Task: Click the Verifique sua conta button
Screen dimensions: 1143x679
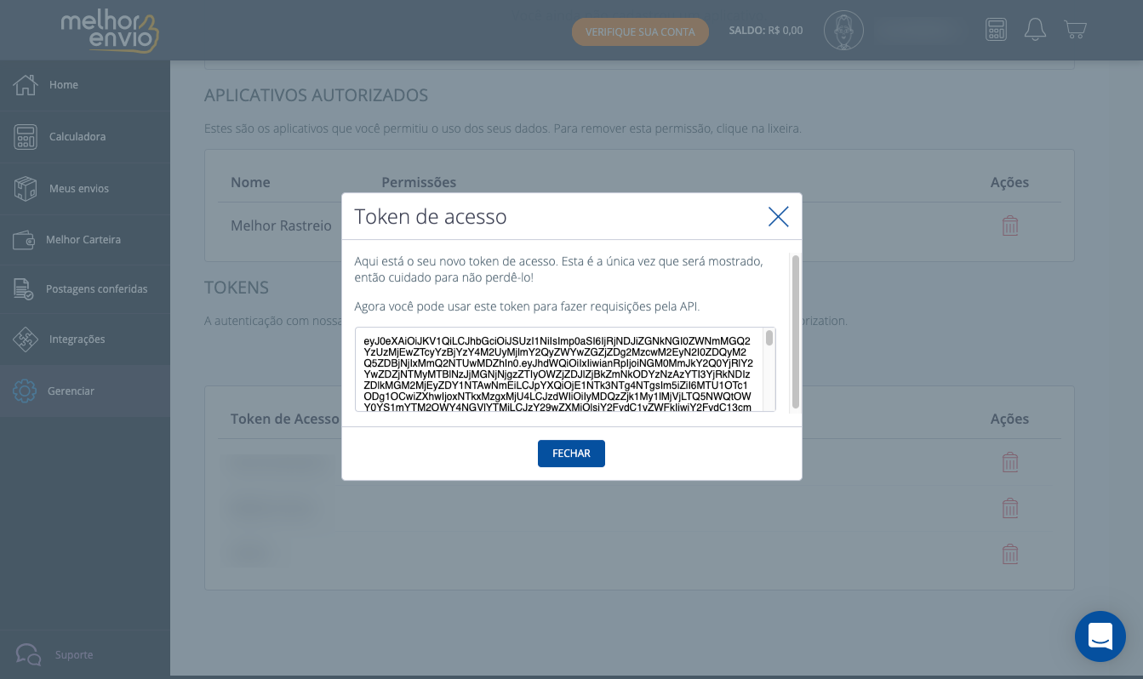Action: click(x=640, y=31)
